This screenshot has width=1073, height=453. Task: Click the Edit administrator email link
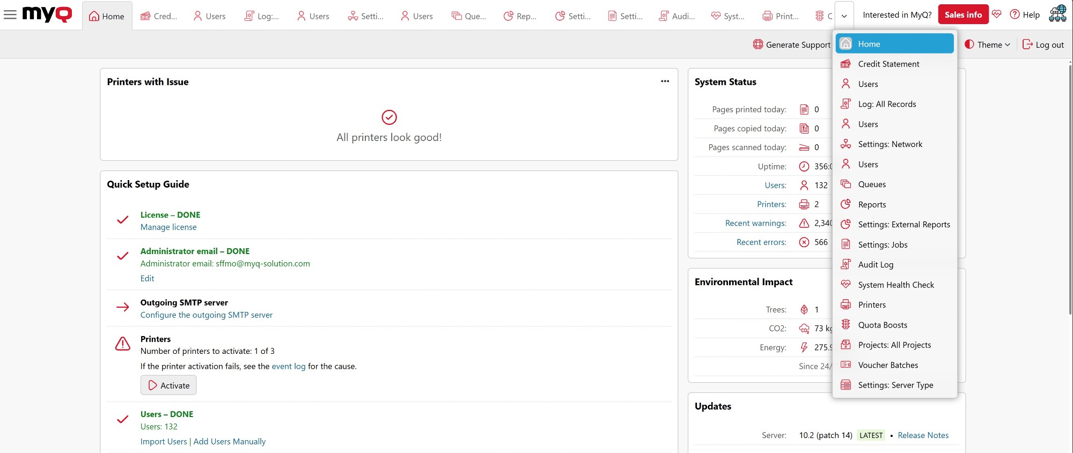coord(147,279)
